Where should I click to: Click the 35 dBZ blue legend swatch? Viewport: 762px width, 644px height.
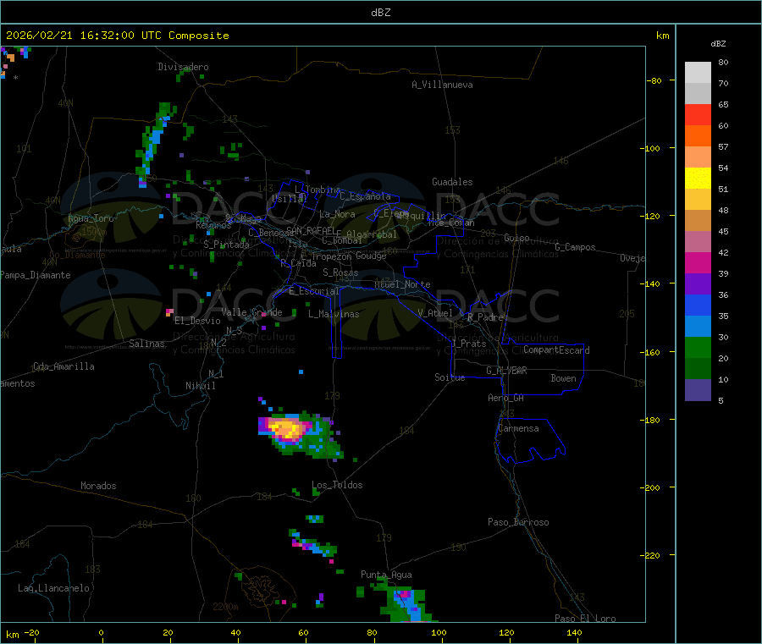pos(698,327)
